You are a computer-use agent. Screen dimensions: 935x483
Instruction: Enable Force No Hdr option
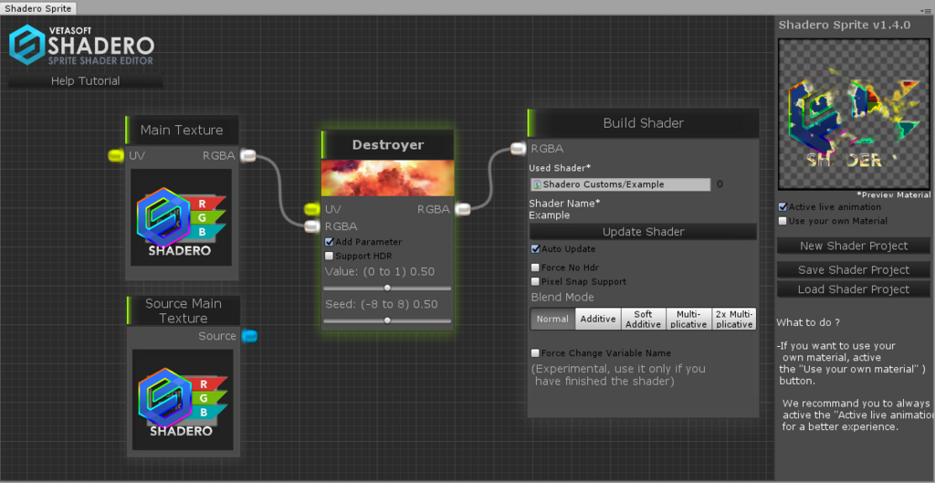[535, 268]
